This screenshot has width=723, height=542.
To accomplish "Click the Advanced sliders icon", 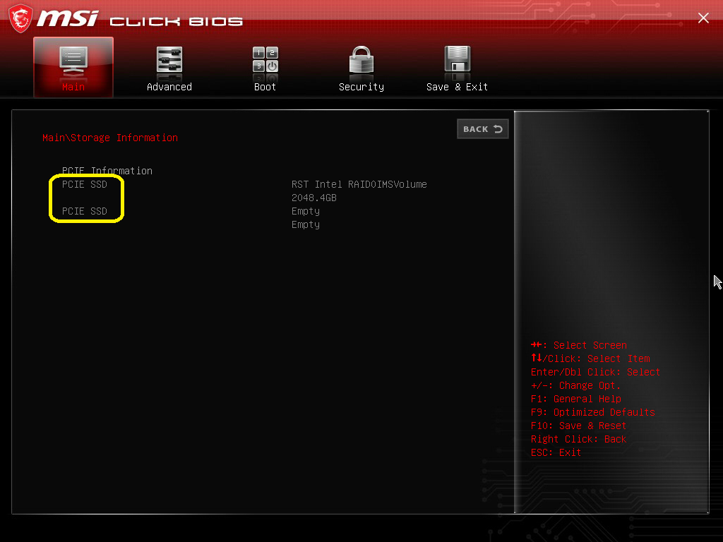I will 169,61.
